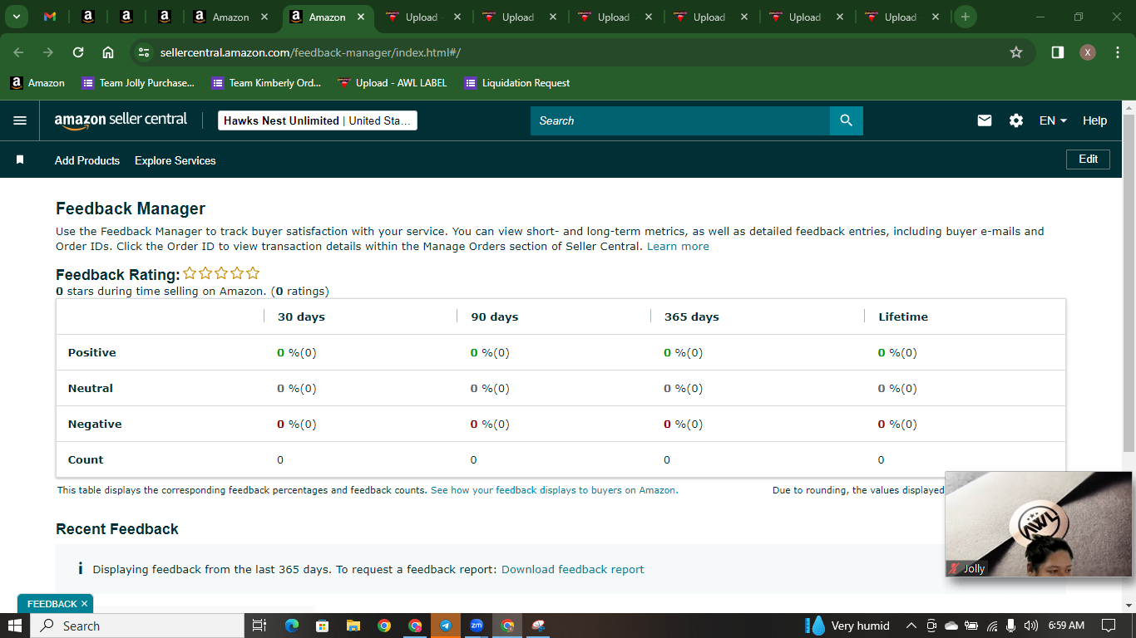The width and height of the screenshot is (1136, 638).
Task: Open the Team Kimberly Ord bookmark
Action: click(x=267, y=83)
